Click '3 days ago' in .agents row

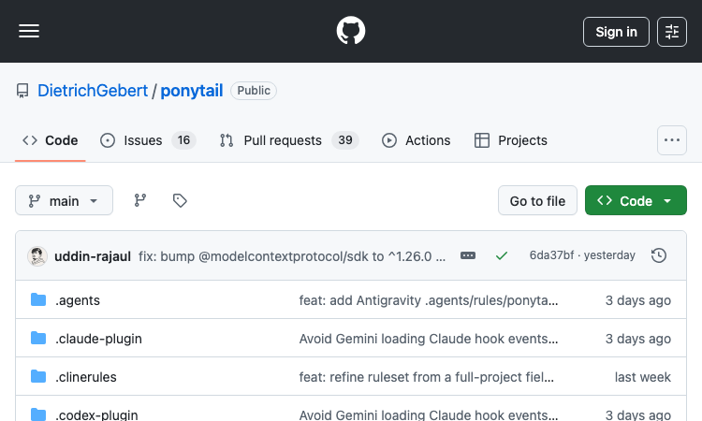pyautogui.click(x=638, y=300)
